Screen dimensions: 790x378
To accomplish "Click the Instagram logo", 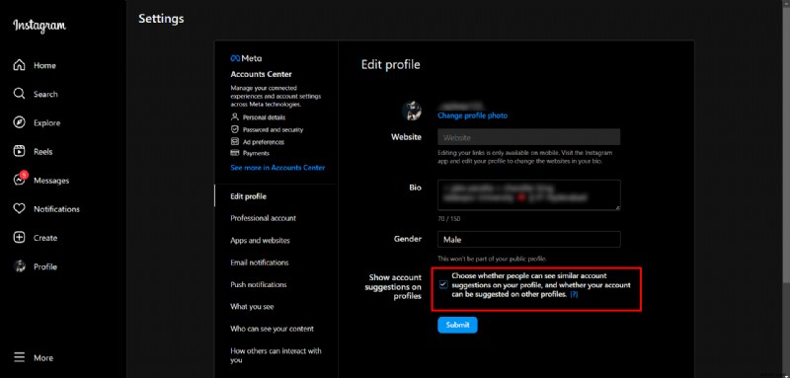I will (39, 26).
